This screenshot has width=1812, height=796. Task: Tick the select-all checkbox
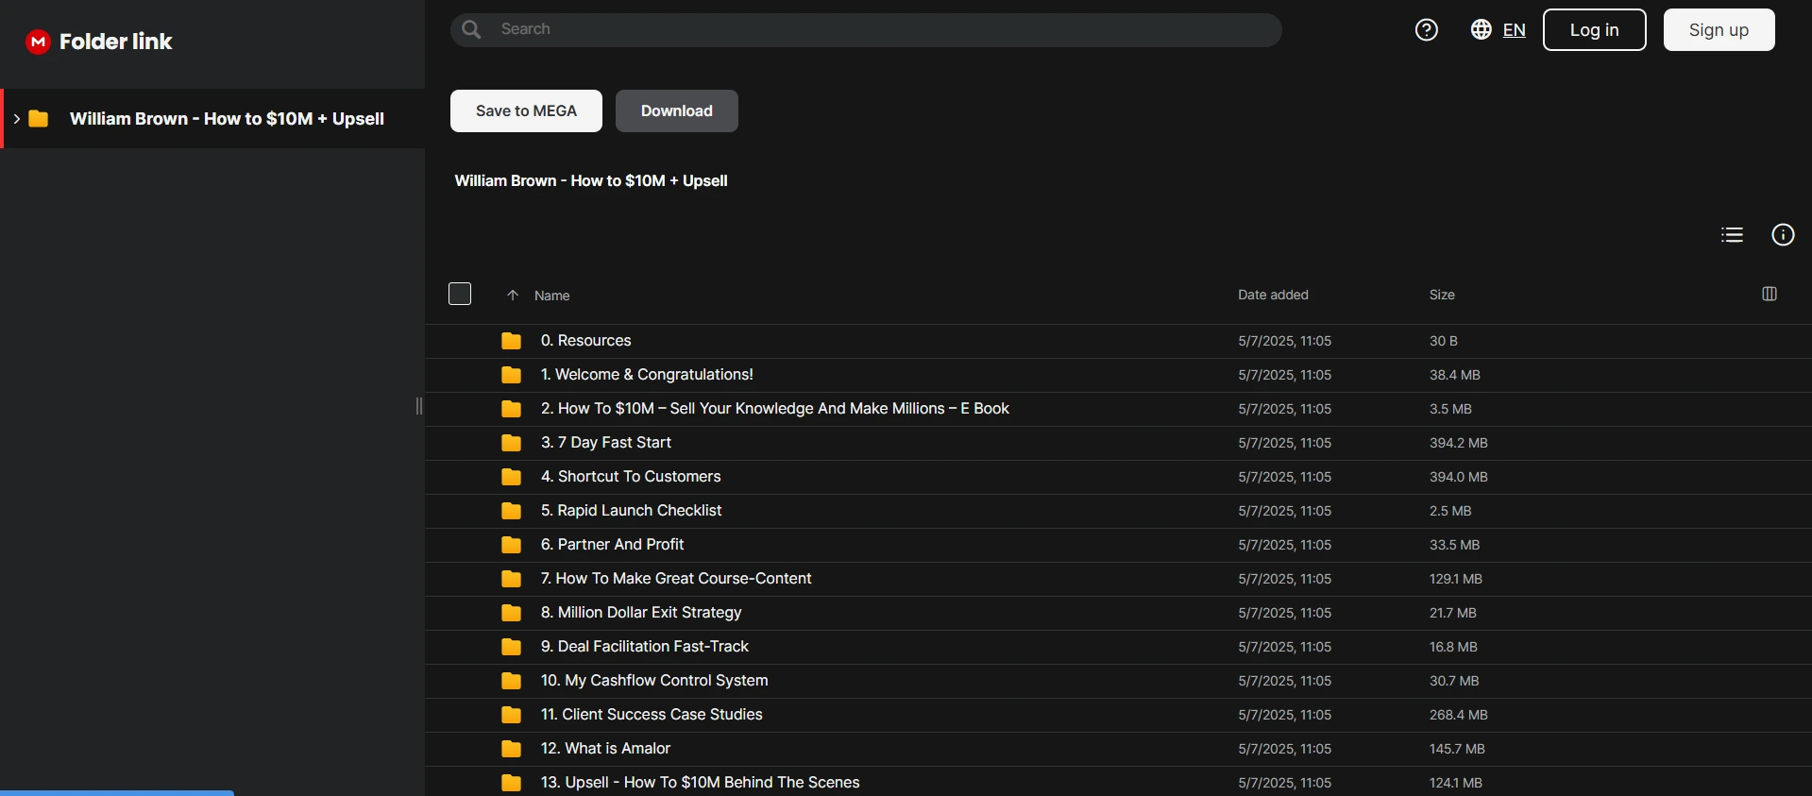(x=460, y=294)
